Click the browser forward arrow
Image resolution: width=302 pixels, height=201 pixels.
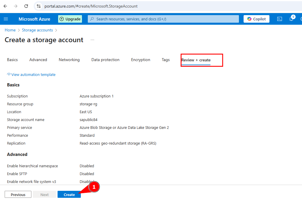pyautogui.click(x=16, y=6)
